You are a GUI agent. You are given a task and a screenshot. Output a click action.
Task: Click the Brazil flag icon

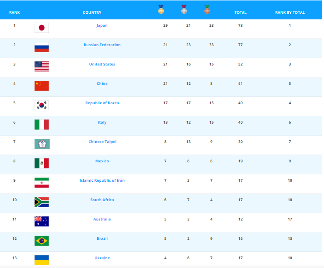[x=41, y=241]
